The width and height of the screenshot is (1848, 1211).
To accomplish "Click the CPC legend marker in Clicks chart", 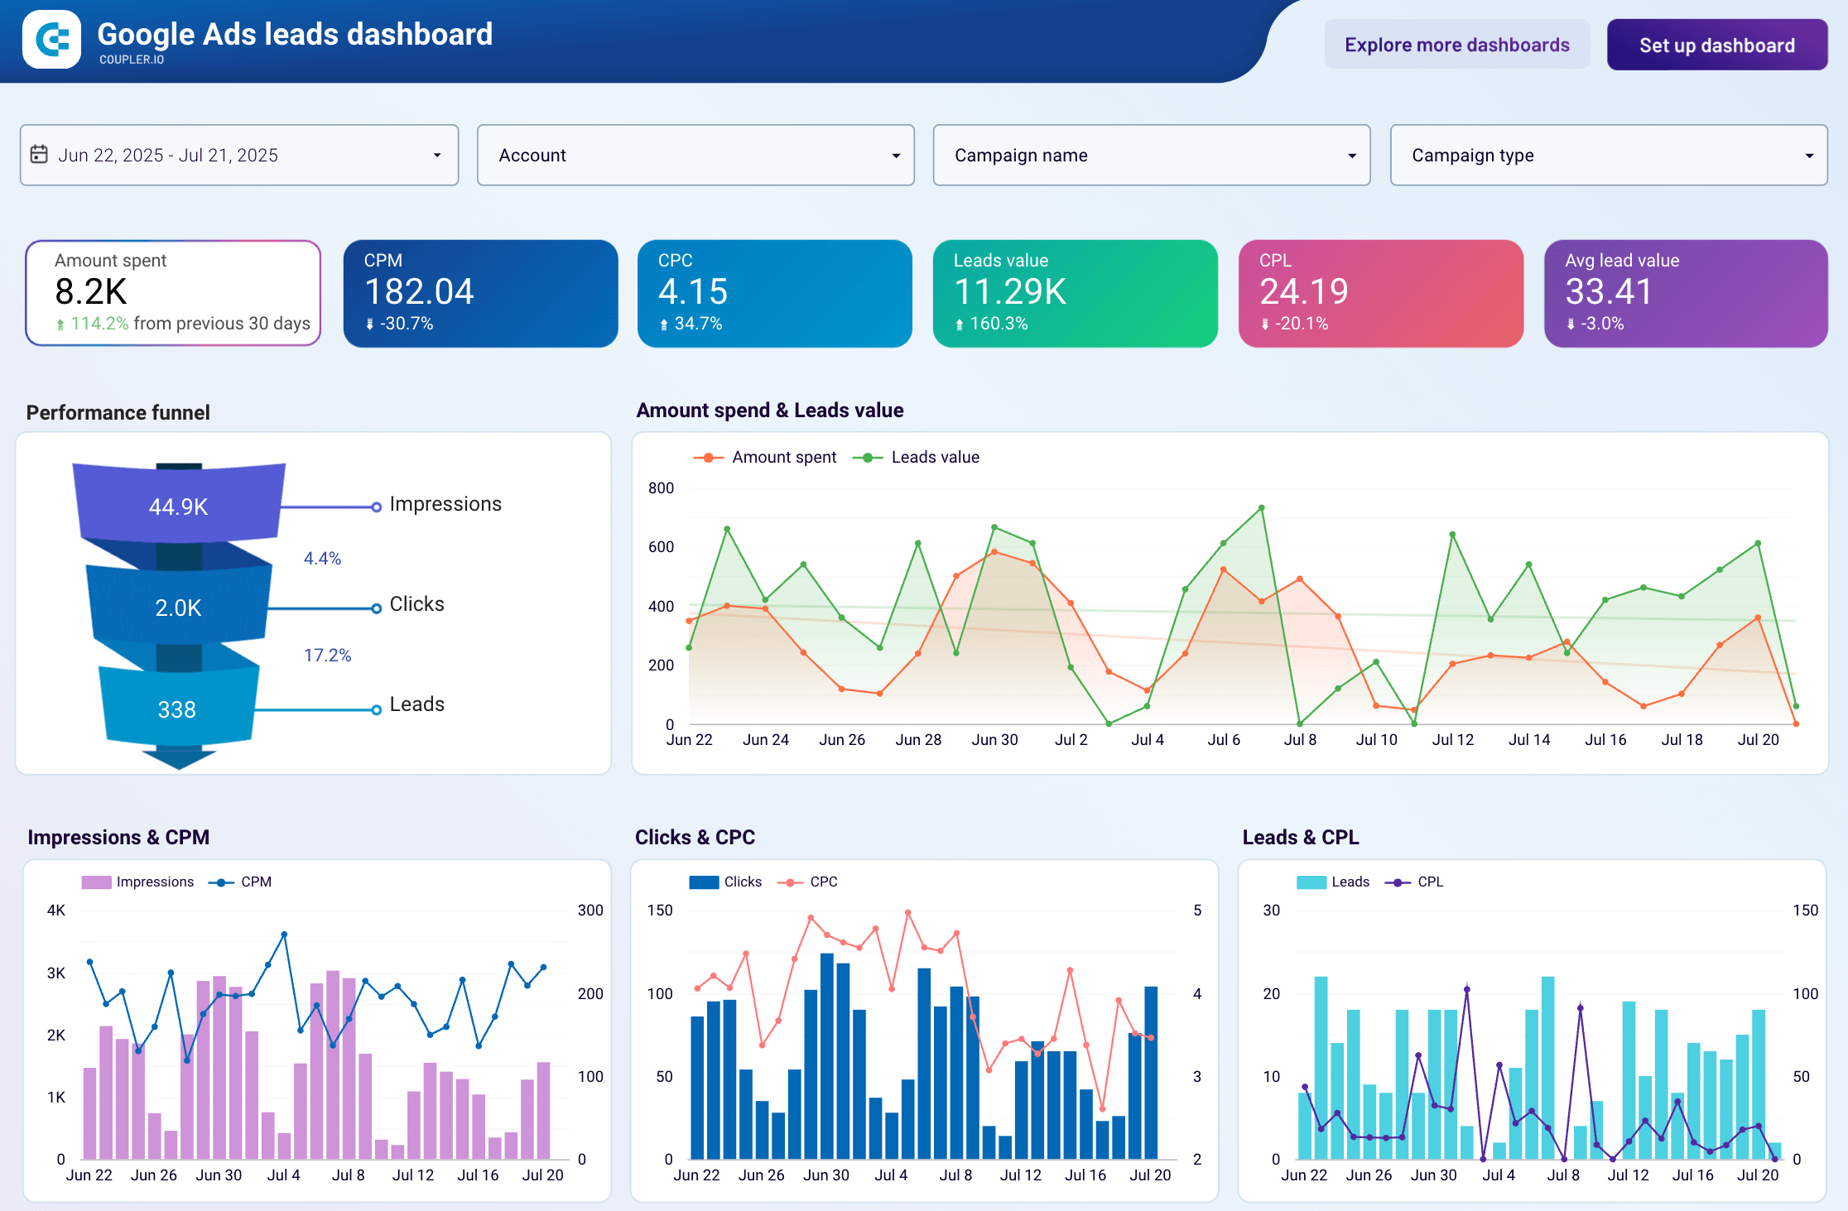I will click(x=792, y=882).
